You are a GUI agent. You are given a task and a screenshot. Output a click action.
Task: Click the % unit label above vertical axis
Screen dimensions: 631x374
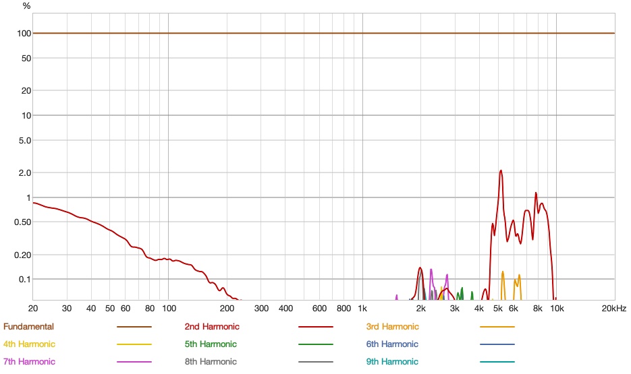pyautogui.click(x=26, y=6)
